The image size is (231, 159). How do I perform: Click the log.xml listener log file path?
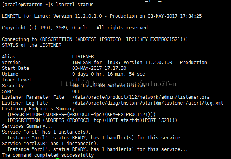pyautogui.click(x=148, y=103)
